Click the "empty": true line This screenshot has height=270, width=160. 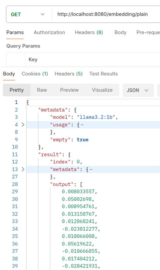pyautogui.click(x=69, y=139)
